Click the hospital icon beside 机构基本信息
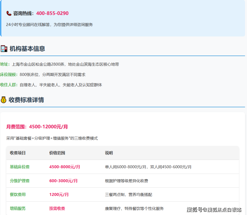The height and width of the screenshot is (215, 247). tap(4, 49)
